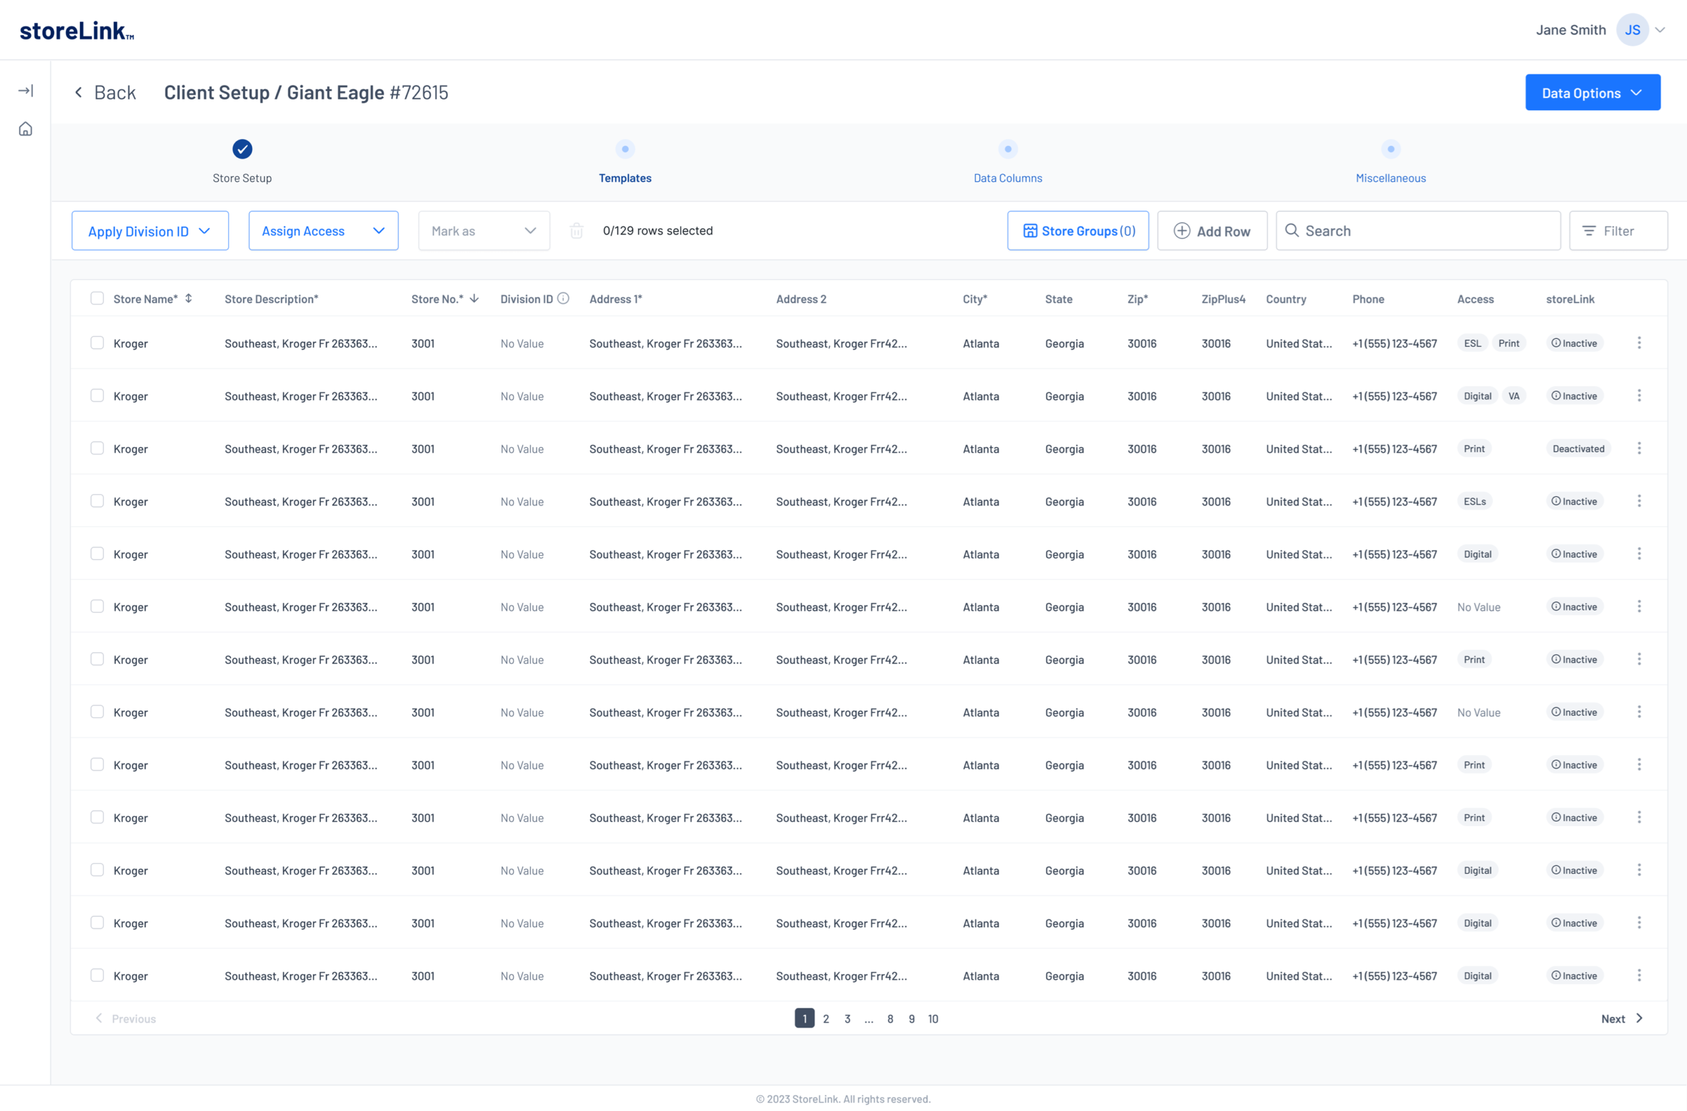Viewport: 1687px width, 1111px height.
Task: Check the last Kroger row checkbox
Action: (97, 975)
